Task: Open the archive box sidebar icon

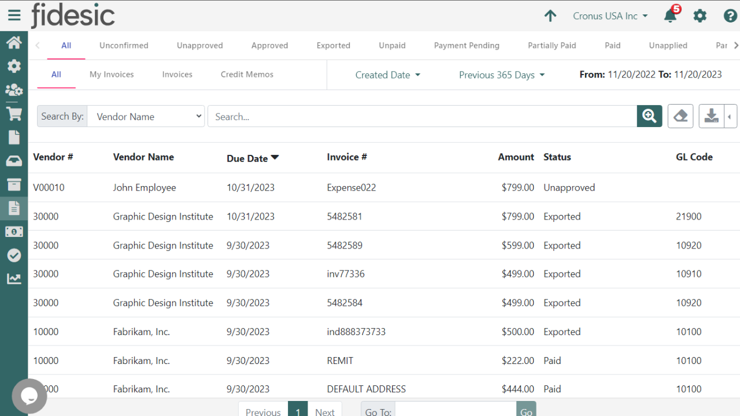Action: 14,184
